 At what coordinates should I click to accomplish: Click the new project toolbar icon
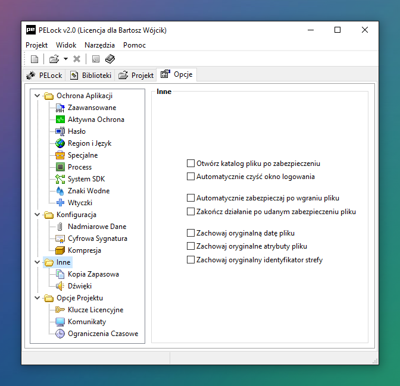coord(35,59)
